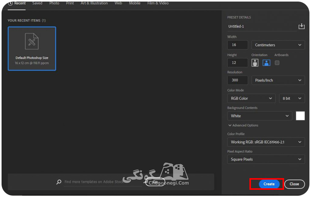The height and width of the screenshot is (198, 311).
Task: Click the Close button
Action: [294, 184]
